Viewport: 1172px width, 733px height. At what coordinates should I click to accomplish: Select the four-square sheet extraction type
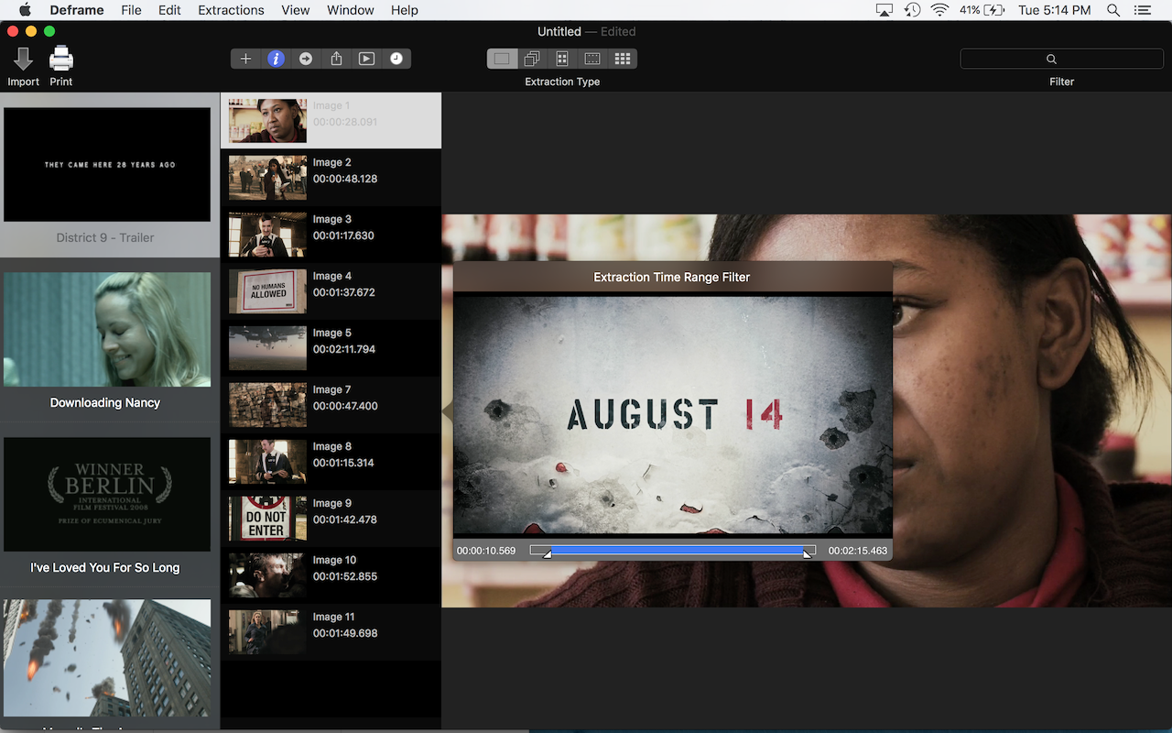click(562, 59)
